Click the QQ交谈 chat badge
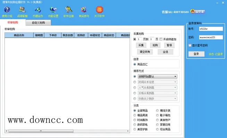Screen dimensions: 227x138 click(197, 11)
